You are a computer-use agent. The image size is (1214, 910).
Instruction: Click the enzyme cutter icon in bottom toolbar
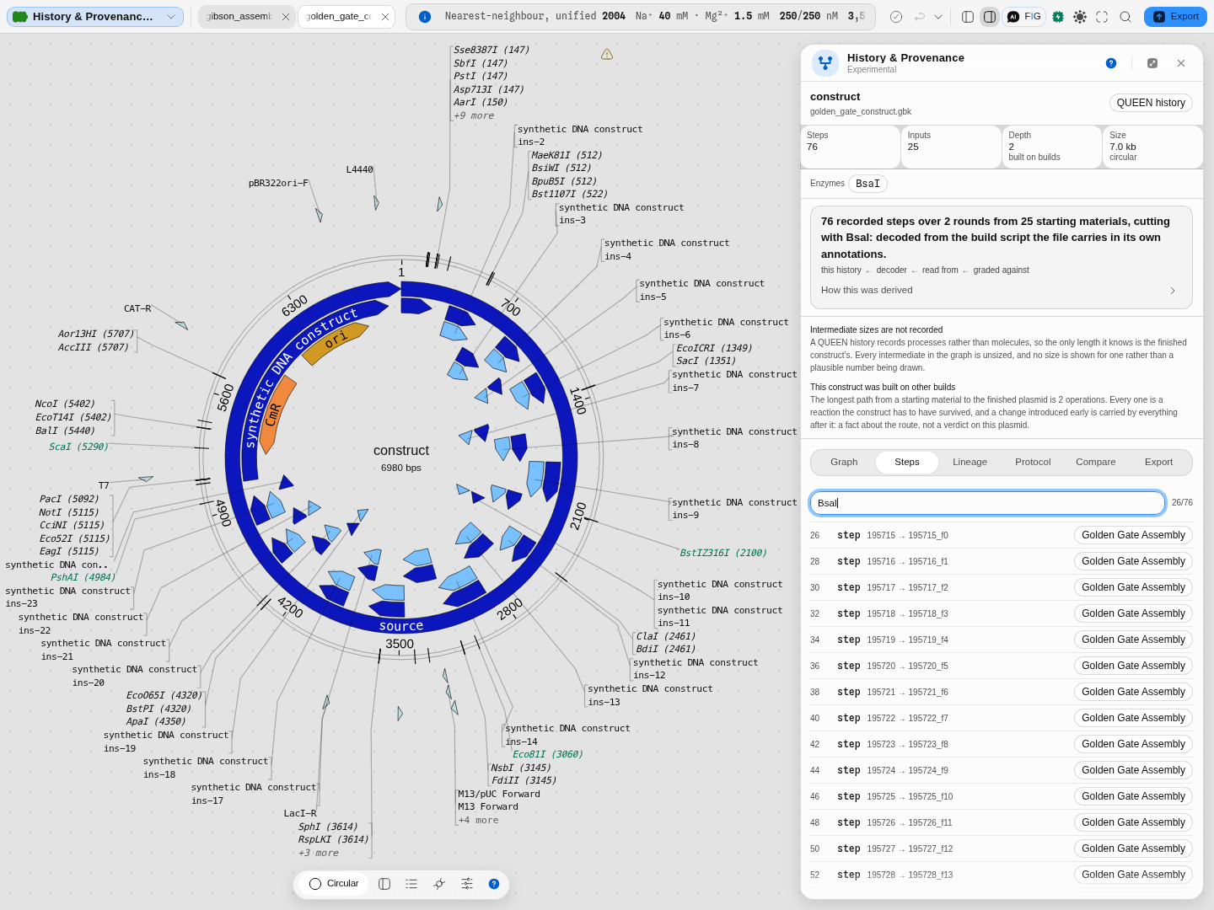(439, 884)
